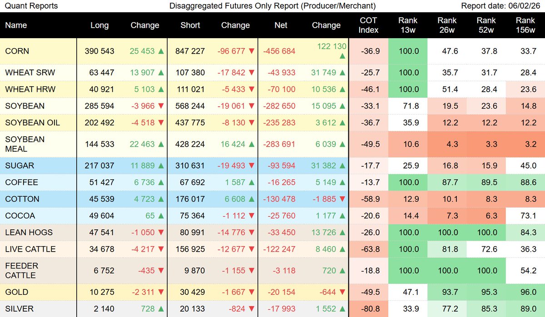Select the WHEAT HRW row name
Screen dimensions: 545x317
30,89
